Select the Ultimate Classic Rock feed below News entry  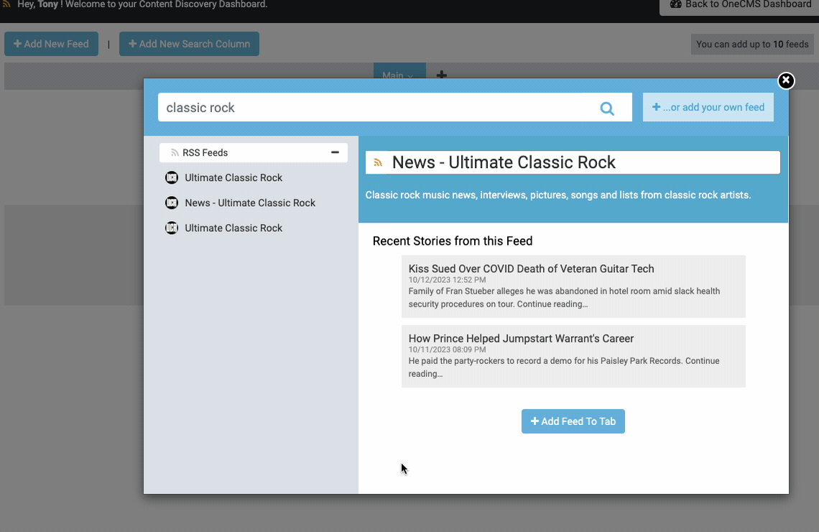[223, 228]
